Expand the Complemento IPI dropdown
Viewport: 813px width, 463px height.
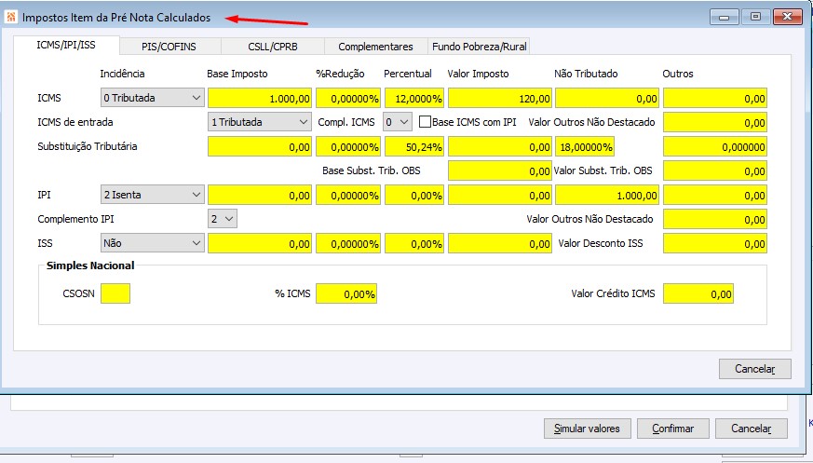[223, 219]
